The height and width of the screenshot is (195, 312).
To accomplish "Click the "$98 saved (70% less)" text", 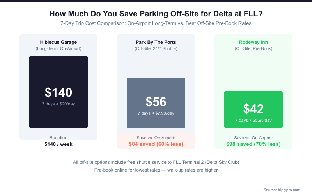I will coord(253,144).
